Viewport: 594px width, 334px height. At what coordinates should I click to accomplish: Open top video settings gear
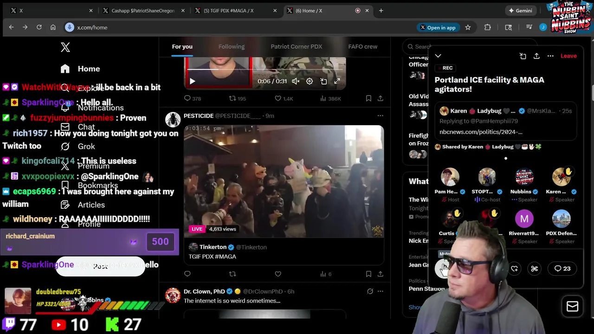tap(310, 82)
